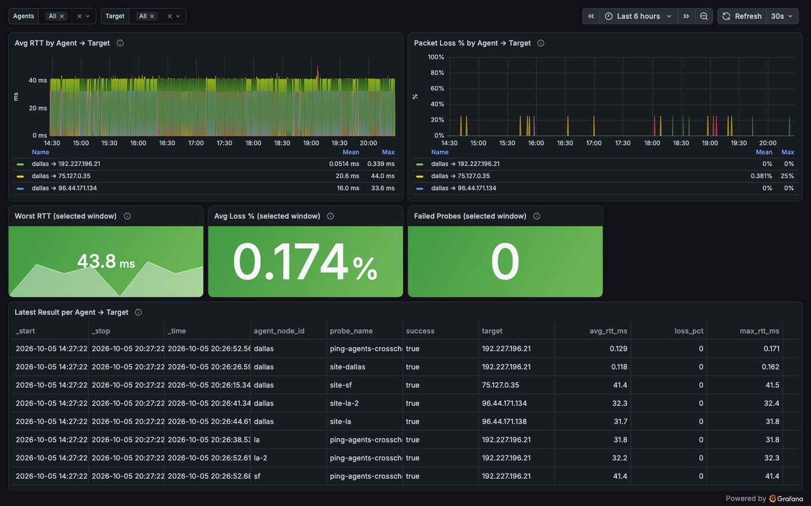This screenshot has height=506, width=811.
Task: Show info for Latest Result table panel
Action: [x=138, y=312]
